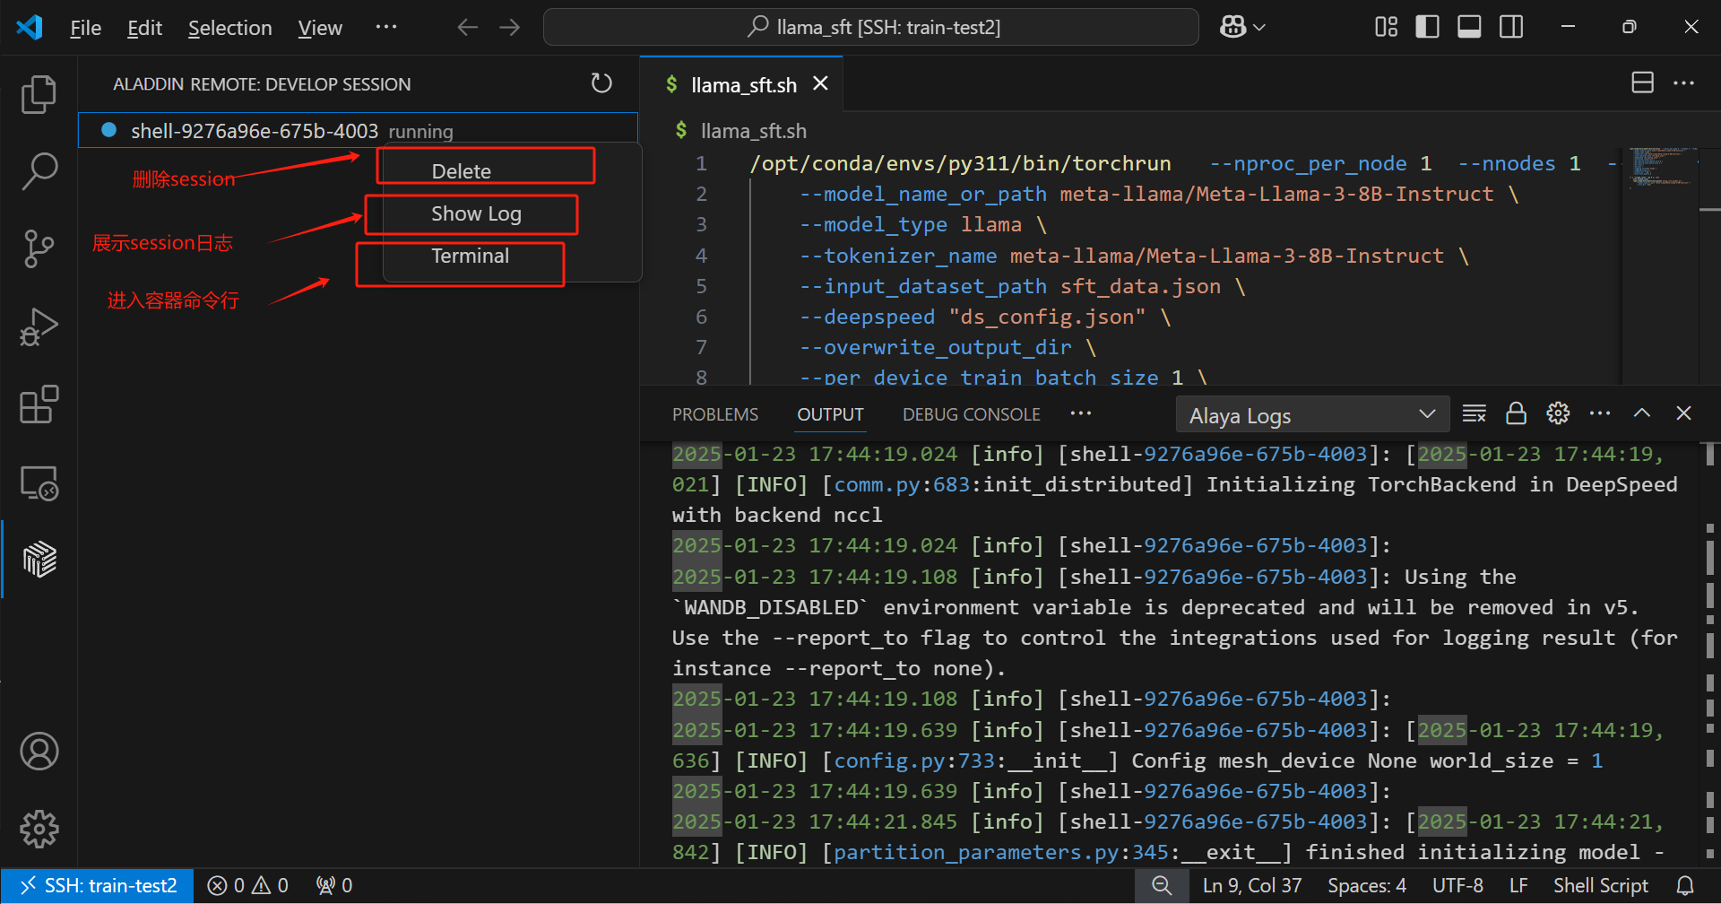Screen dimensions: 1721x904
Task: Click Shell Script language mode in status bar
Action: point(1600,886)
